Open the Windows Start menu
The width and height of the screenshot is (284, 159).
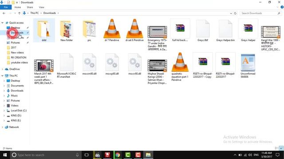5,155
